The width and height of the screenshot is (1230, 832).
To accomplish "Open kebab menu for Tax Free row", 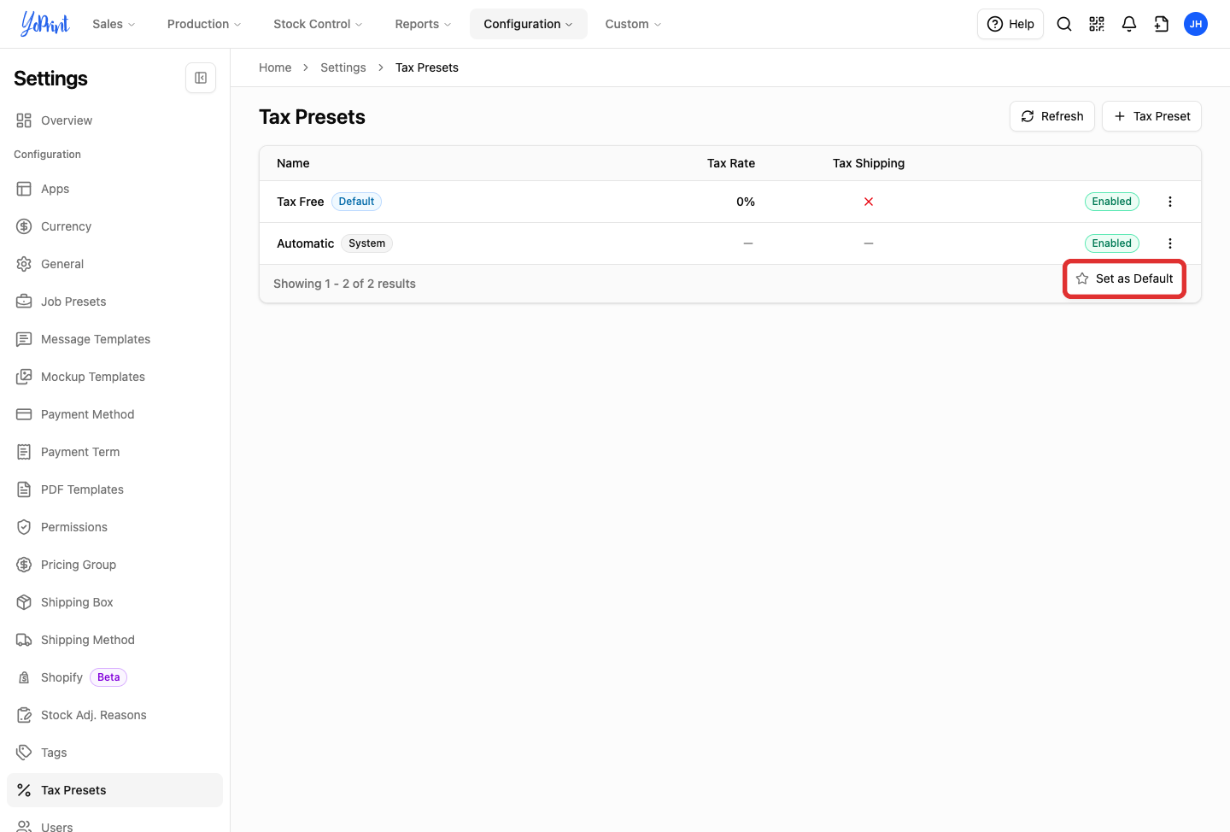I will click(1170, 202).
